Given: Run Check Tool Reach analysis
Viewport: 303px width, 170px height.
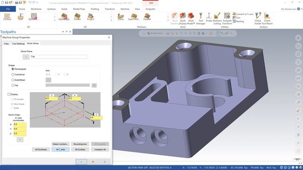Looking at the screenshot, I should [x=267, y=19].
